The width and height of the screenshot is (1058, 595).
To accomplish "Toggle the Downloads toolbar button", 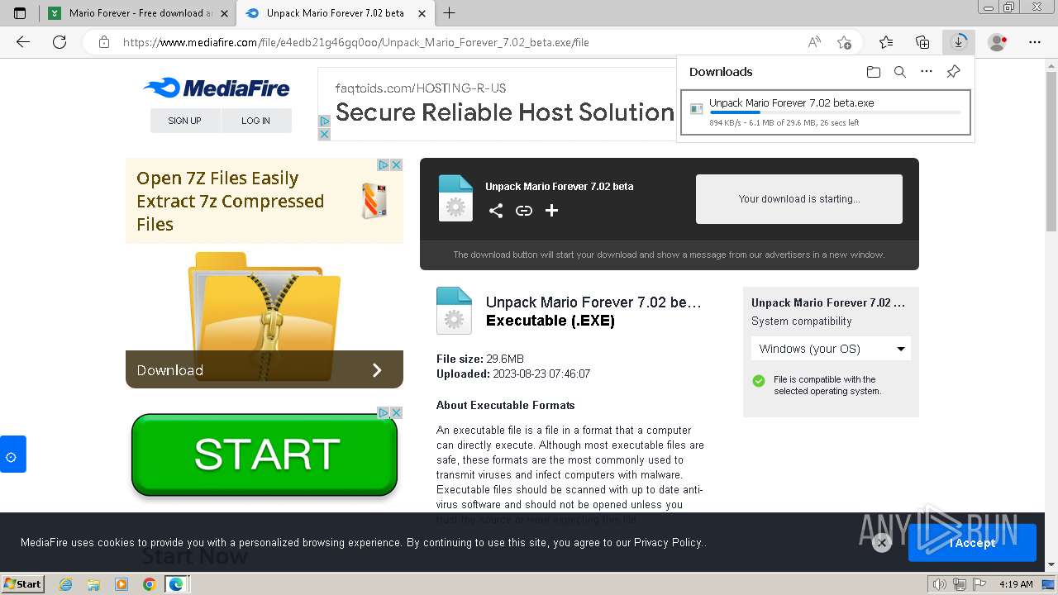I will (x=959, y=42).
